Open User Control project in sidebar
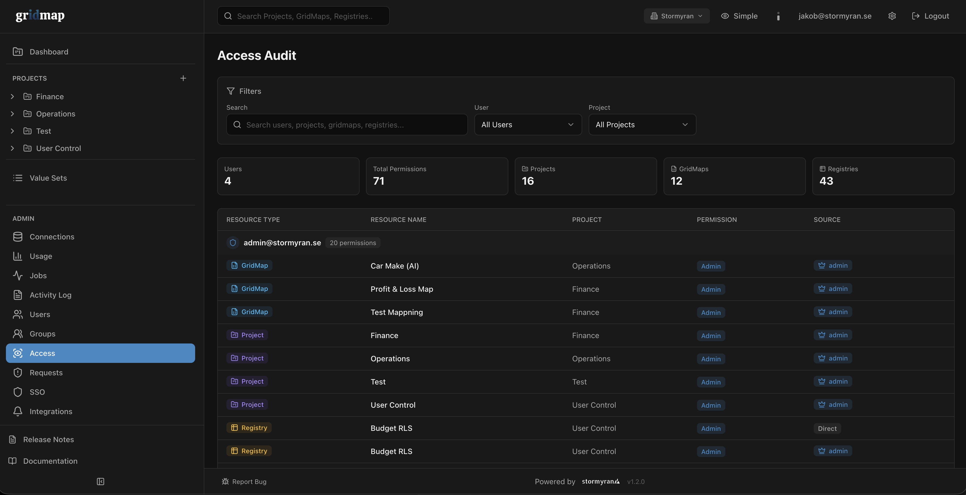Image resolution: width=966 pixels, height=495 pixels. tap(58, 148)
